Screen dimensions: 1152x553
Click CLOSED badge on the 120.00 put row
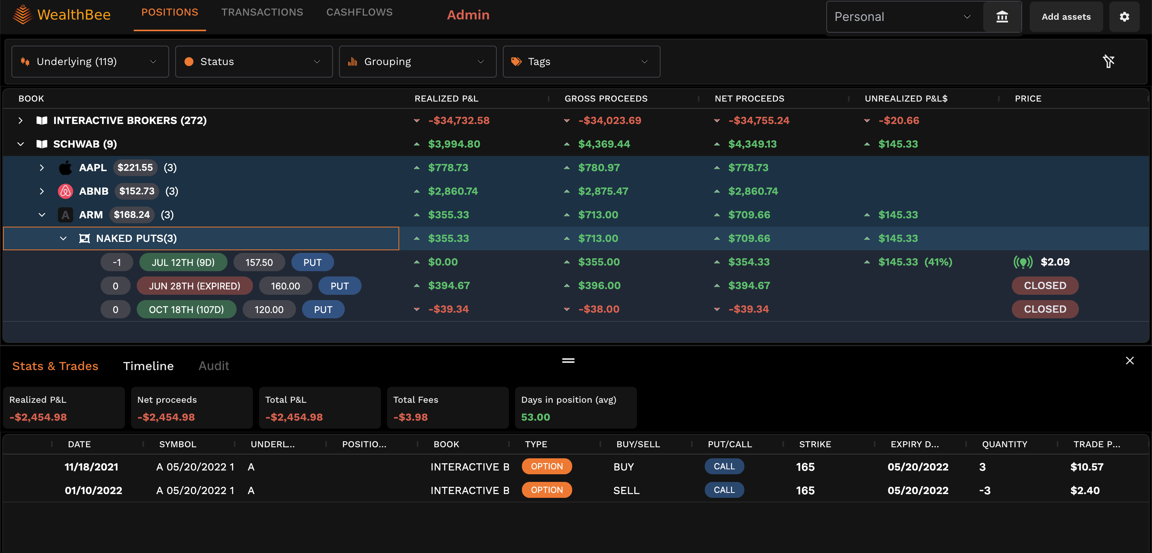pyautogui.click(x=1045, y=309)
